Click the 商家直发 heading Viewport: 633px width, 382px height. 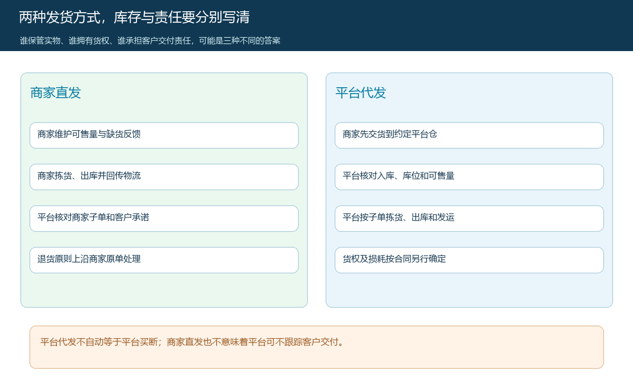click(x=56, y=93)
